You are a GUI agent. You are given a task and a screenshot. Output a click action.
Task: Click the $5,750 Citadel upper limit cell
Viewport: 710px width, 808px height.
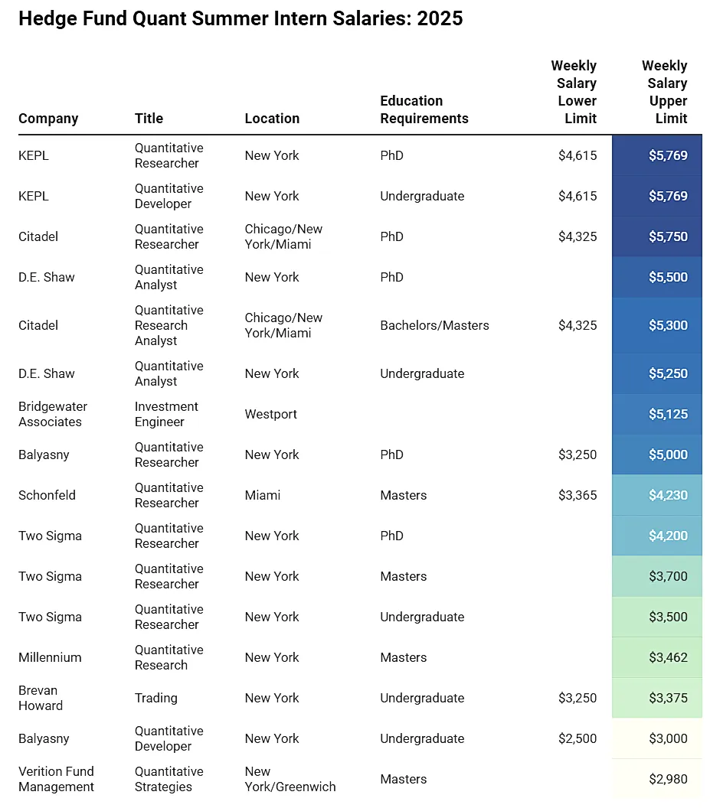tap(657, 236)
